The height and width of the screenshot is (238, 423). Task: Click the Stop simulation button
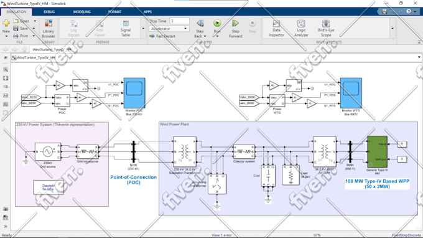pyautogui.click(x=252, y=26)
